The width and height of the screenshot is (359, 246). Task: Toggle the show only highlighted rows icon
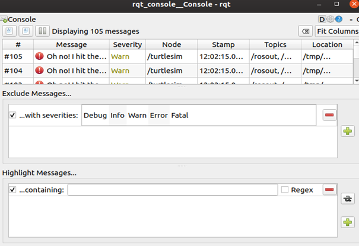tap(348, 200)
